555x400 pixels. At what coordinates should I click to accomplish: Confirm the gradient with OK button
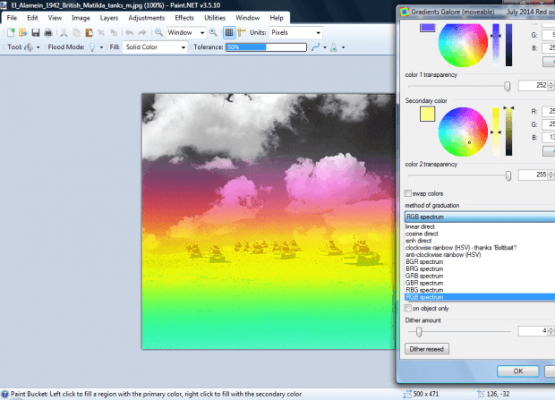click(517, 371)
